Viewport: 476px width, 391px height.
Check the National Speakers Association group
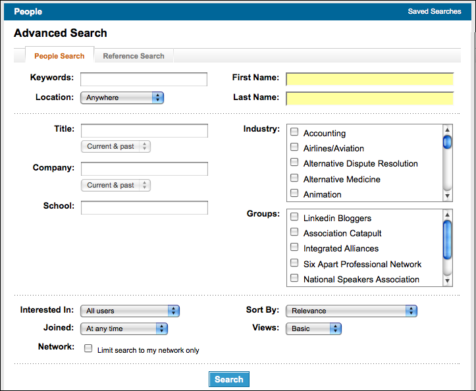[294, 278]
